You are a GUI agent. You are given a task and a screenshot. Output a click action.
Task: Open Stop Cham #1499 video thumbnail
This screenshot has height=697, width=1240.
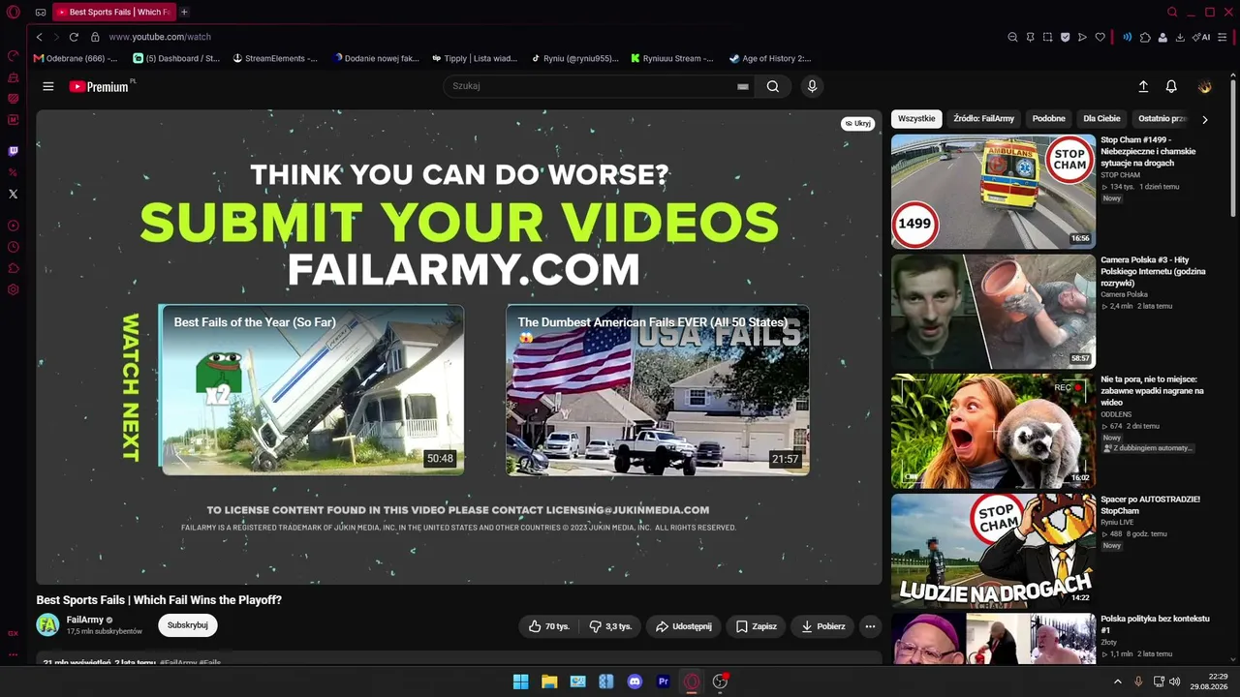pos(993,192)
